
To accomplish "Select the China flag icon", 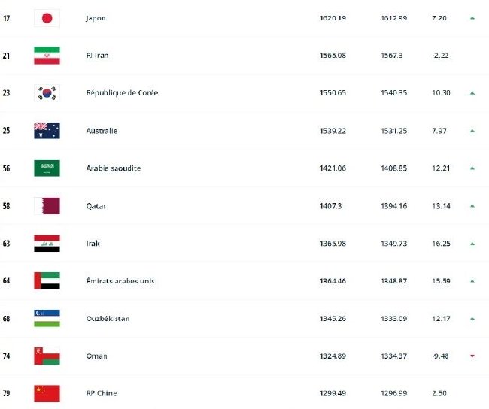I will 47,393.
